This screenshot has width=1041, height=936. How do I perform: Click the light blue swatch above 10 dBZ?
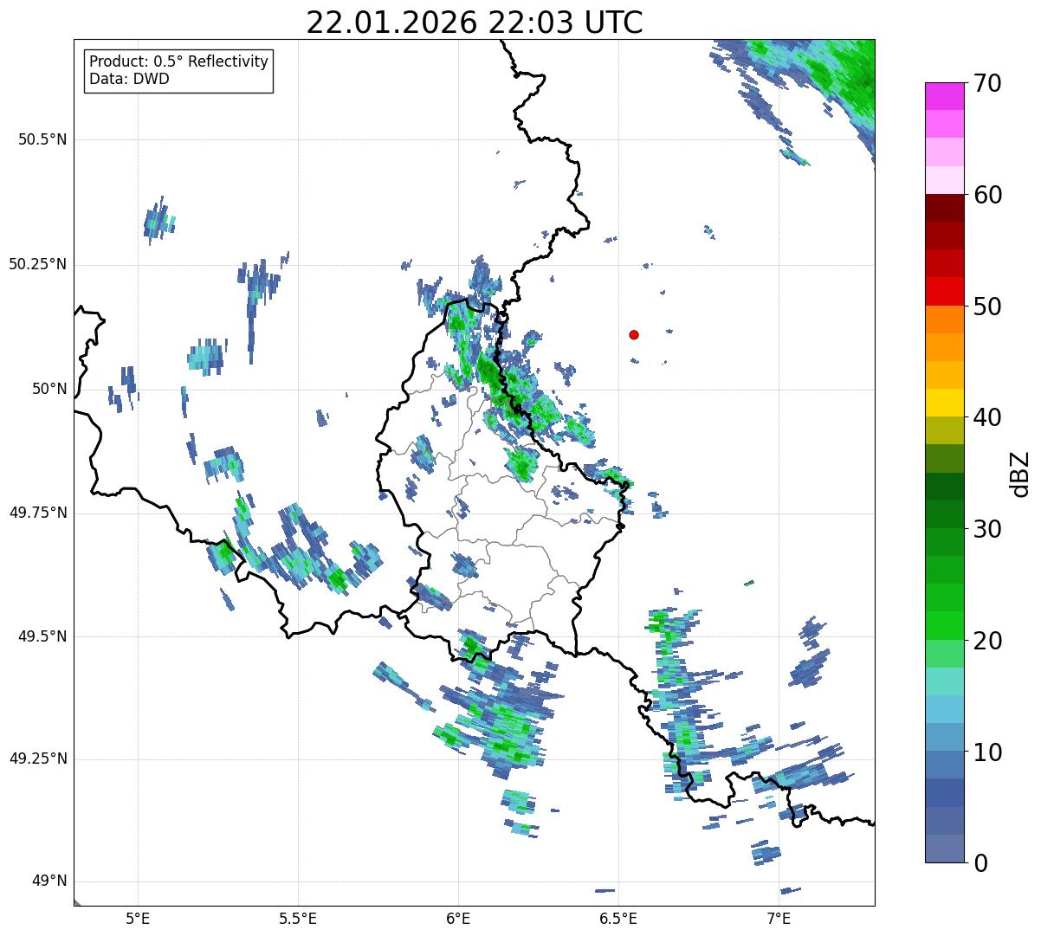[x=945, y=737]
